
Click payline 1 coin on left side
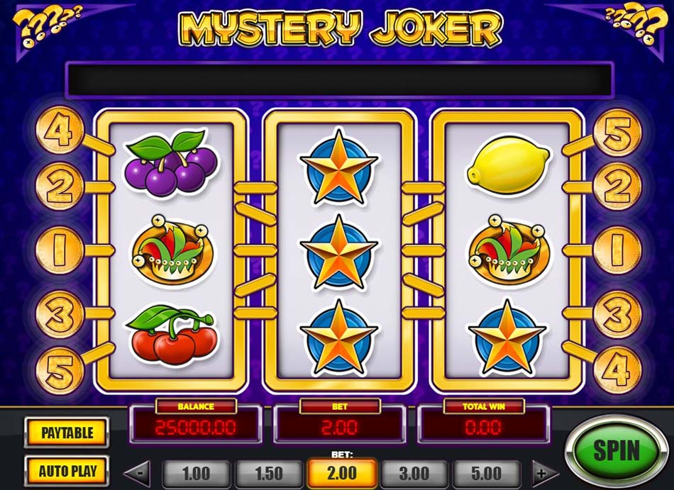click(60, 250)
